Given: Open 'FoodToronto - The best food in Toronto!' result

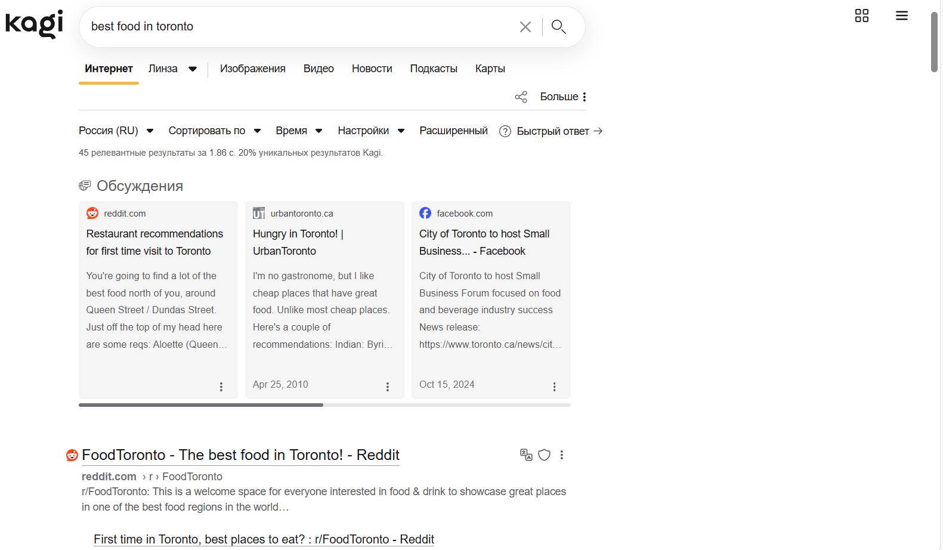Looking at the screenshot, I should point(240,455).
